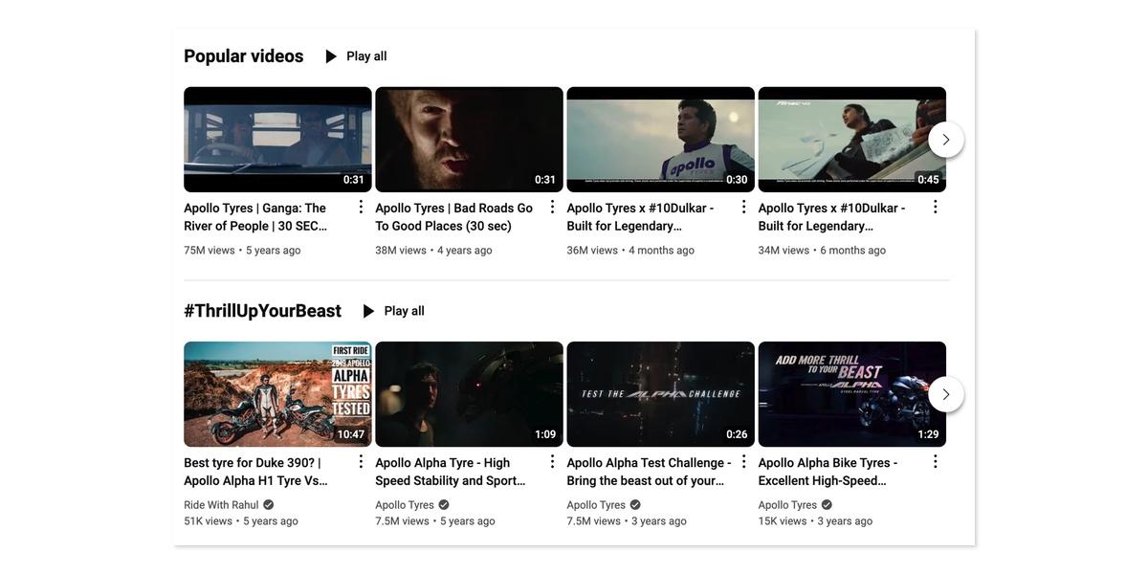Open more options for Bad Roads Go video
Viewport: 1148px width, 574px height.
[552, 207]
